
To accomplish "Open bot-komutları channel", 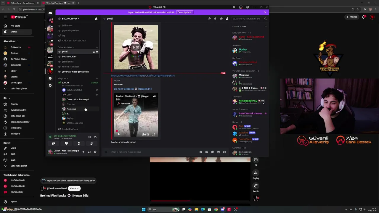I will 69,57.
